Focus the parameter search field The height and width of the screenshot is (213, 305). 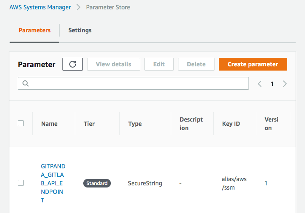(133, 83)
